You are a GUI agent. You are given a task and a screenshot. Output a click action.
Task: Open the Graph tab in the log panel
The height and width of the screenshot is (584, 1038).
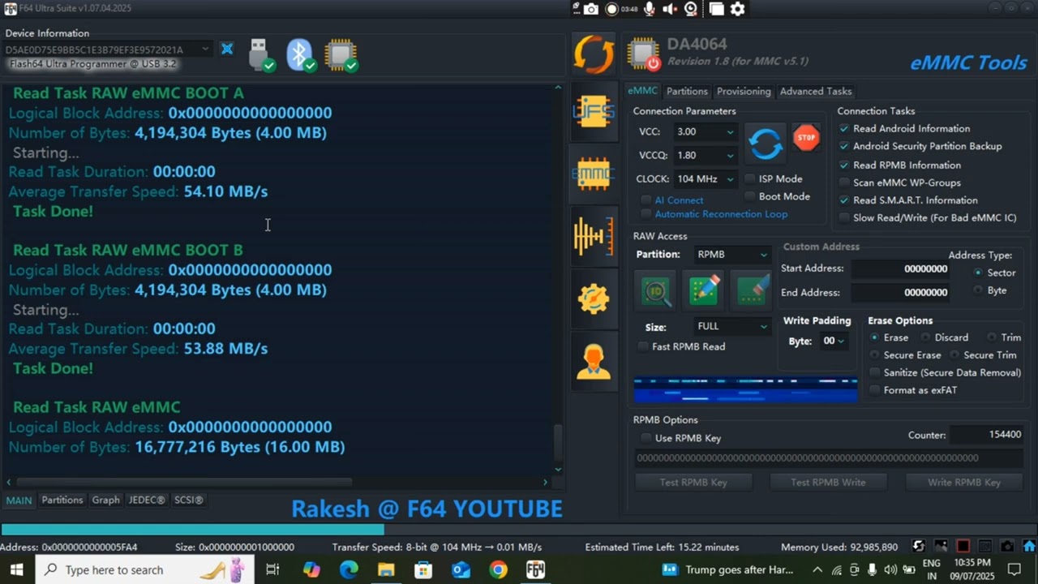[x=105, y=500]
